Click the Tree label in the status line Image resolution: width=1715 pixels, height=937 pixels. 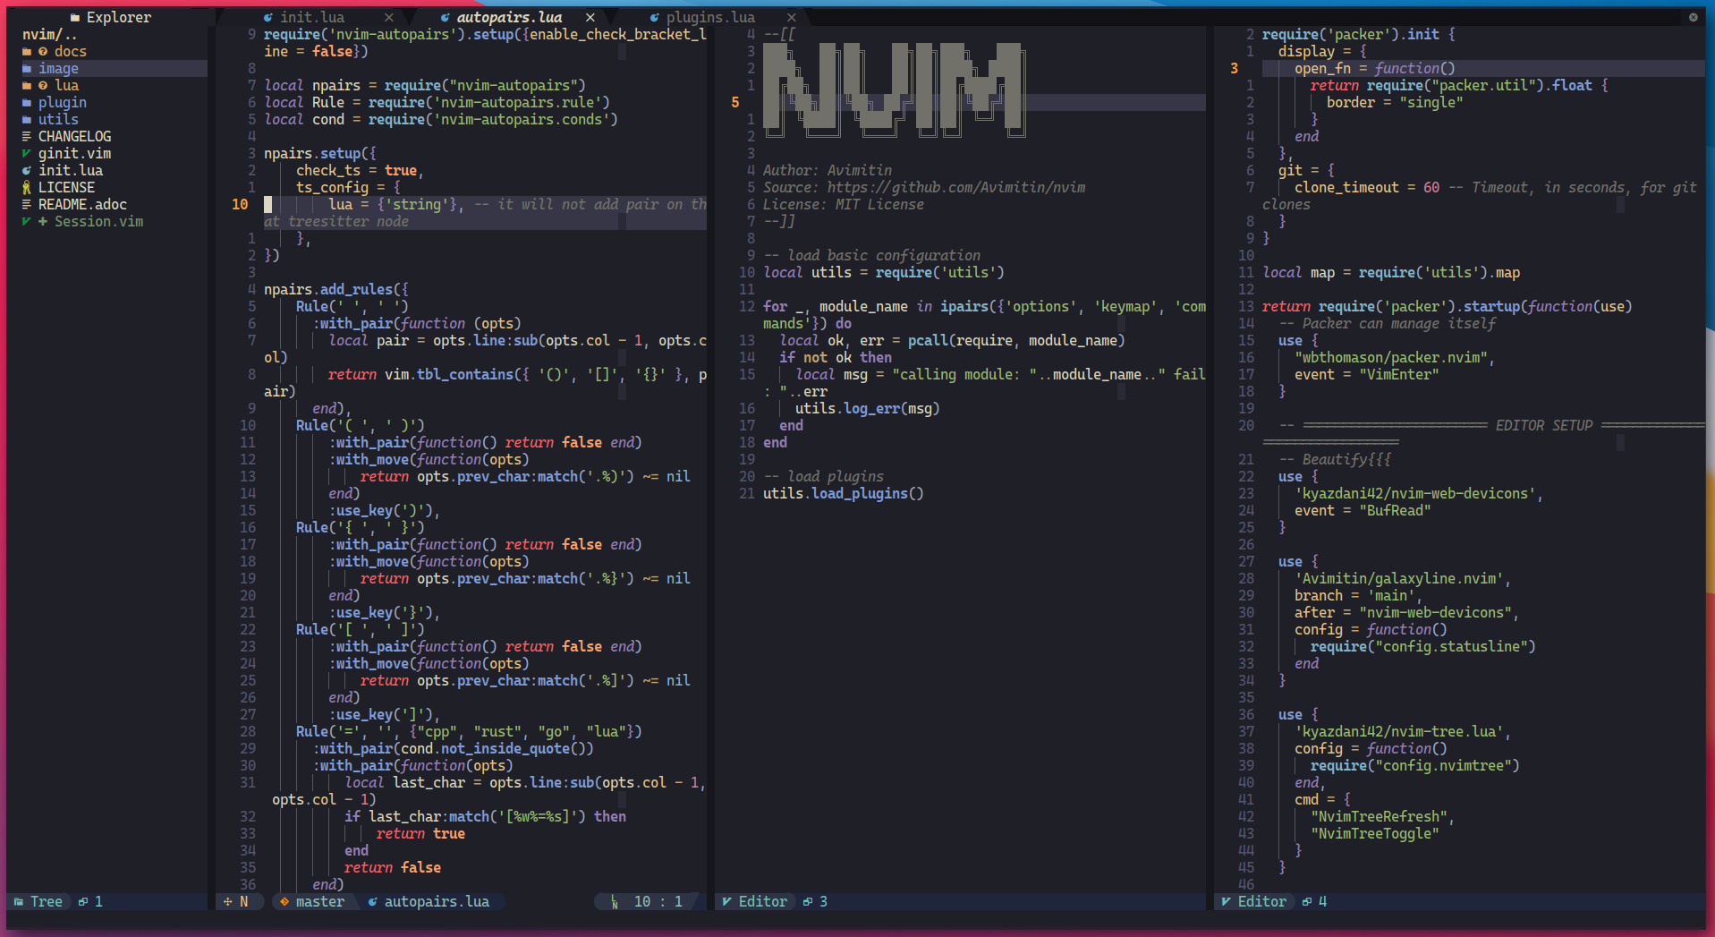(47, 902)
